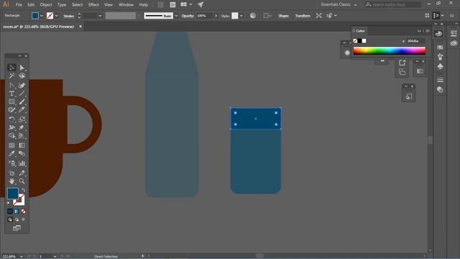Viewport: 460px width, 259px height.
Task: Click the Fill color box in toolbox
Action: tap(13, 194)
